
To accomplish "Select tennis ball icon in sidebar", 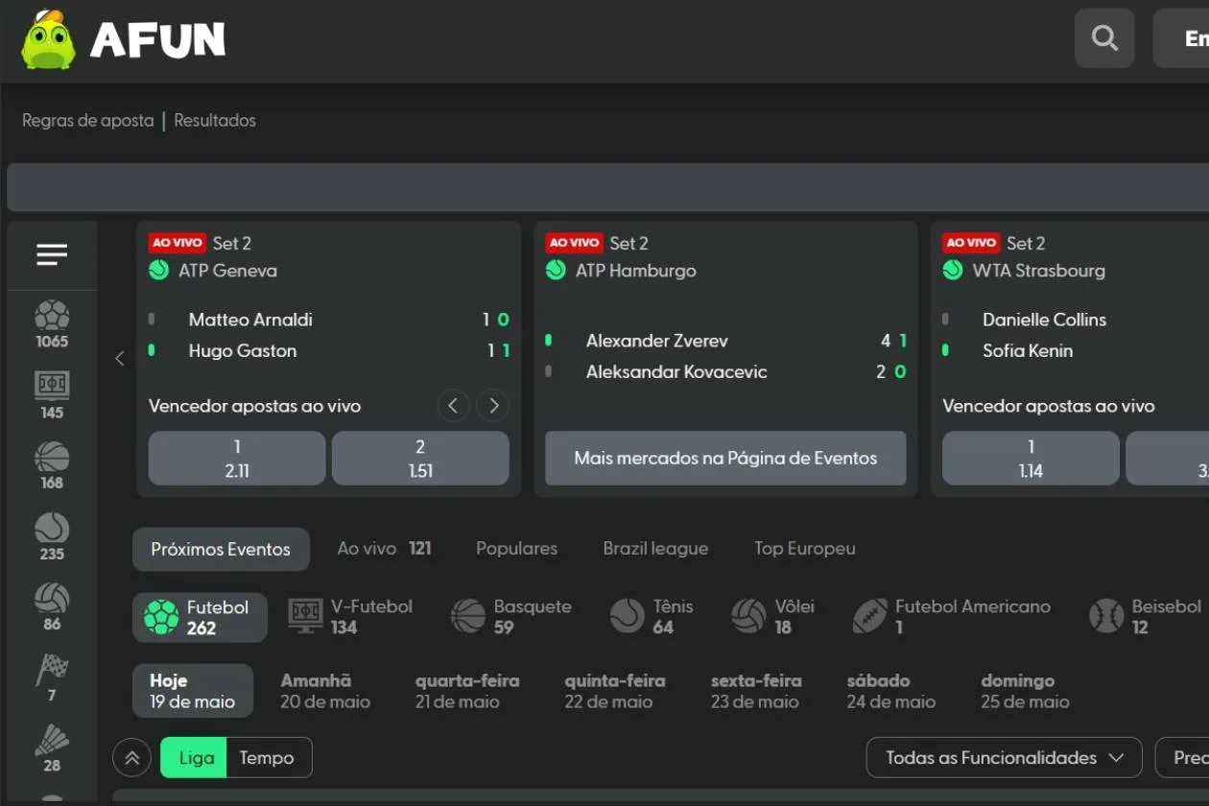I will pyautogui.click(x=52, y=529).
